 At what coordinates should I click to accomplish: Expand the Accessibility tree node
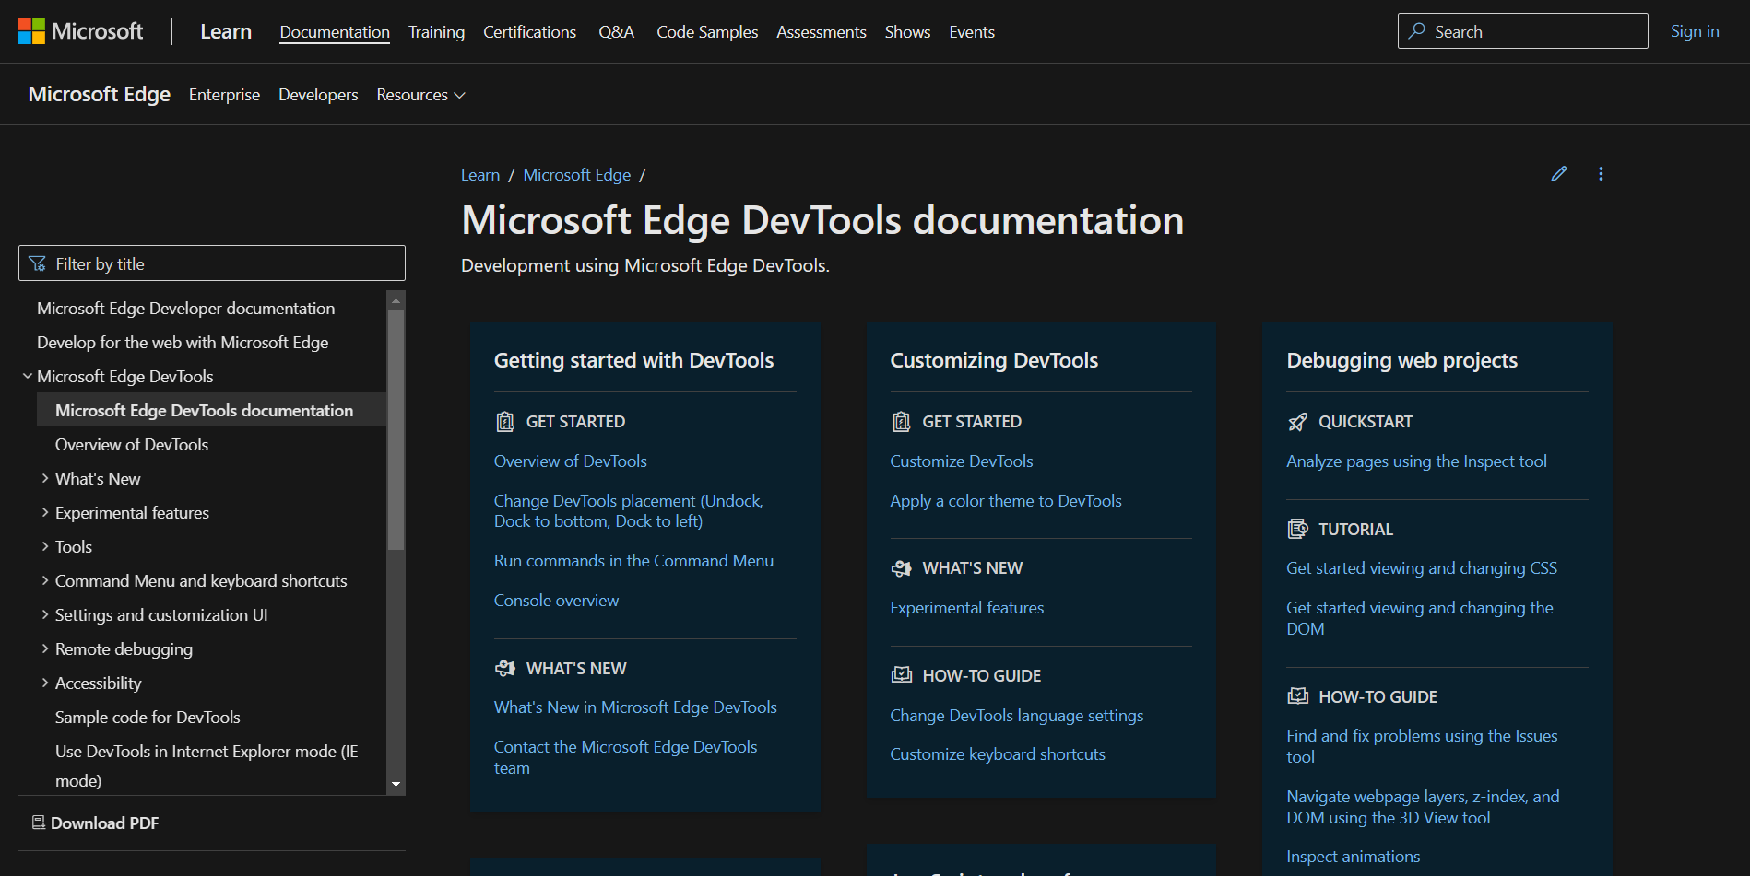pyautogui.click(x=45, y=683)
